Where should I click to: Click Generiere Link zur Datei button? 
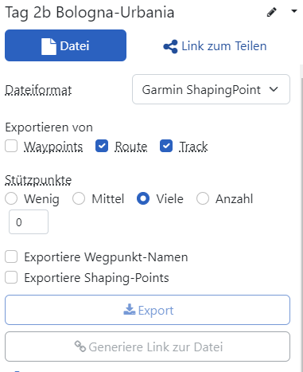[x=147, y=347]
